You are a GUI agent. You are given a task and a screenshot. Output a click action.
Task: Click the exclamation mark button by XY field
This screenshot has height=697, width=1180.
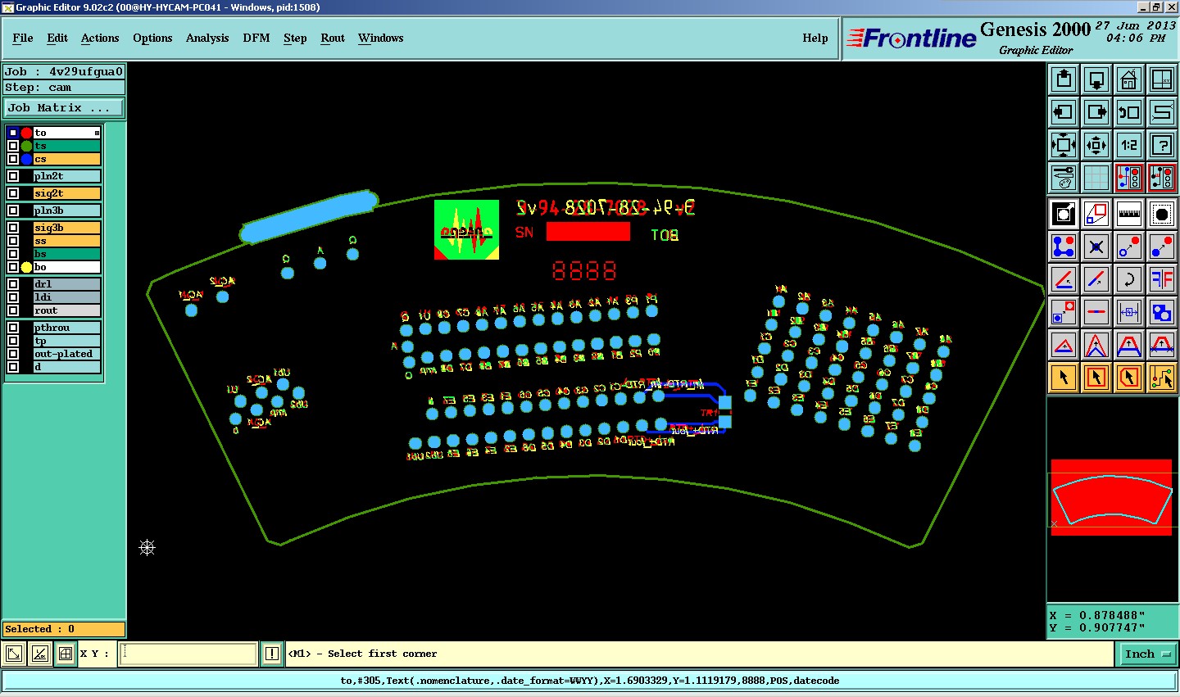272,654
